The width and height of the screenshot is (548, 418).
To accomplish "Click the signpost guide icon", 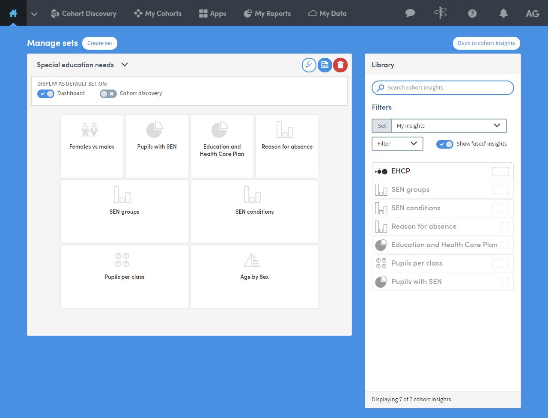I will click(441, 13).
